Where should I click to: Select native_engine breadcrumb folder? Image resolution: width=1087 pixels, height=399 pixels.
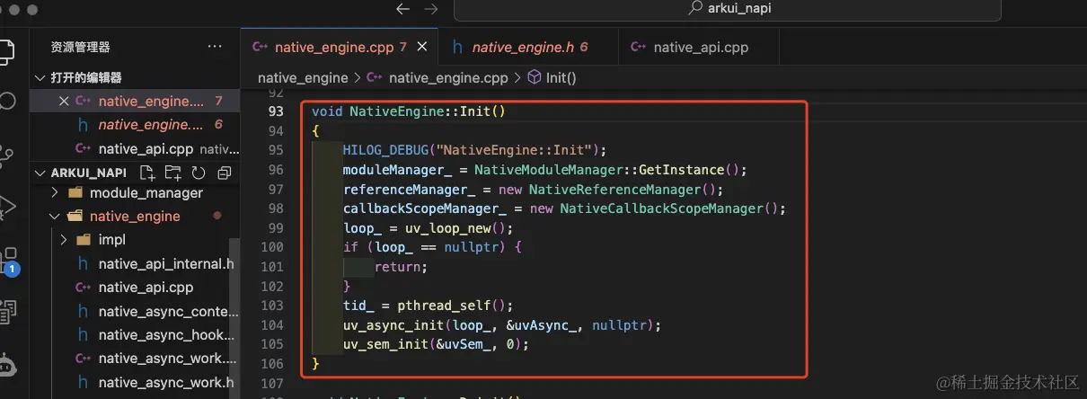(303, 77)
